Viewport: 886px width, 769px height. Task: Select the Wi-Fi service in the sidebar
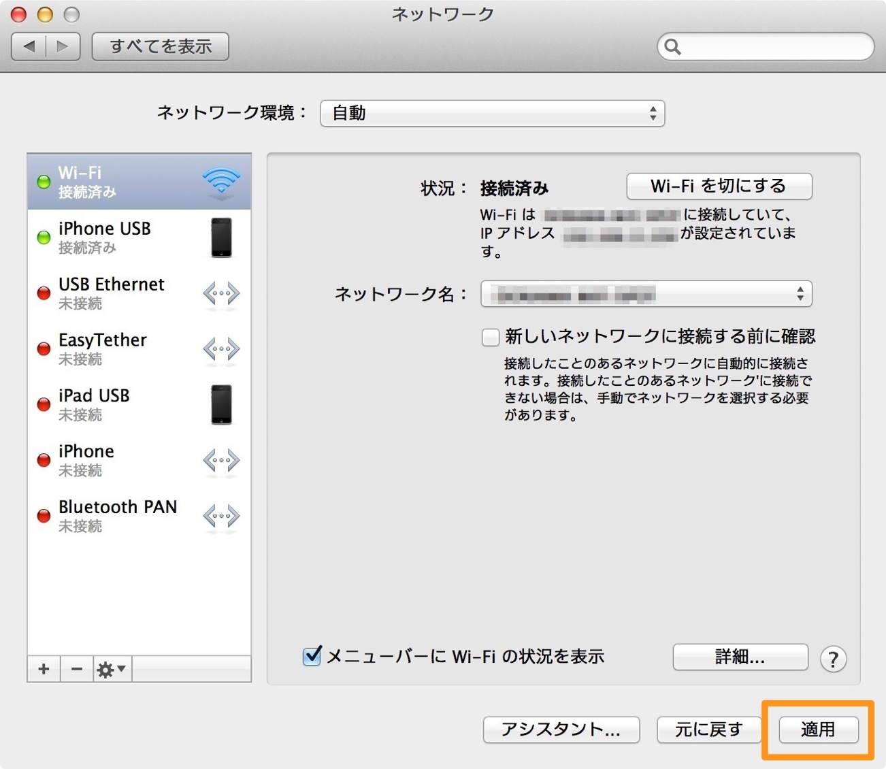click(140, 182)
